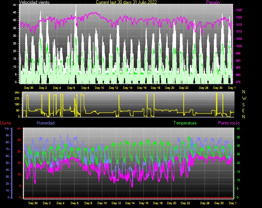262x208 pixels.
Task: Select 35 on the wind speed axis
Action: [15, 28]
